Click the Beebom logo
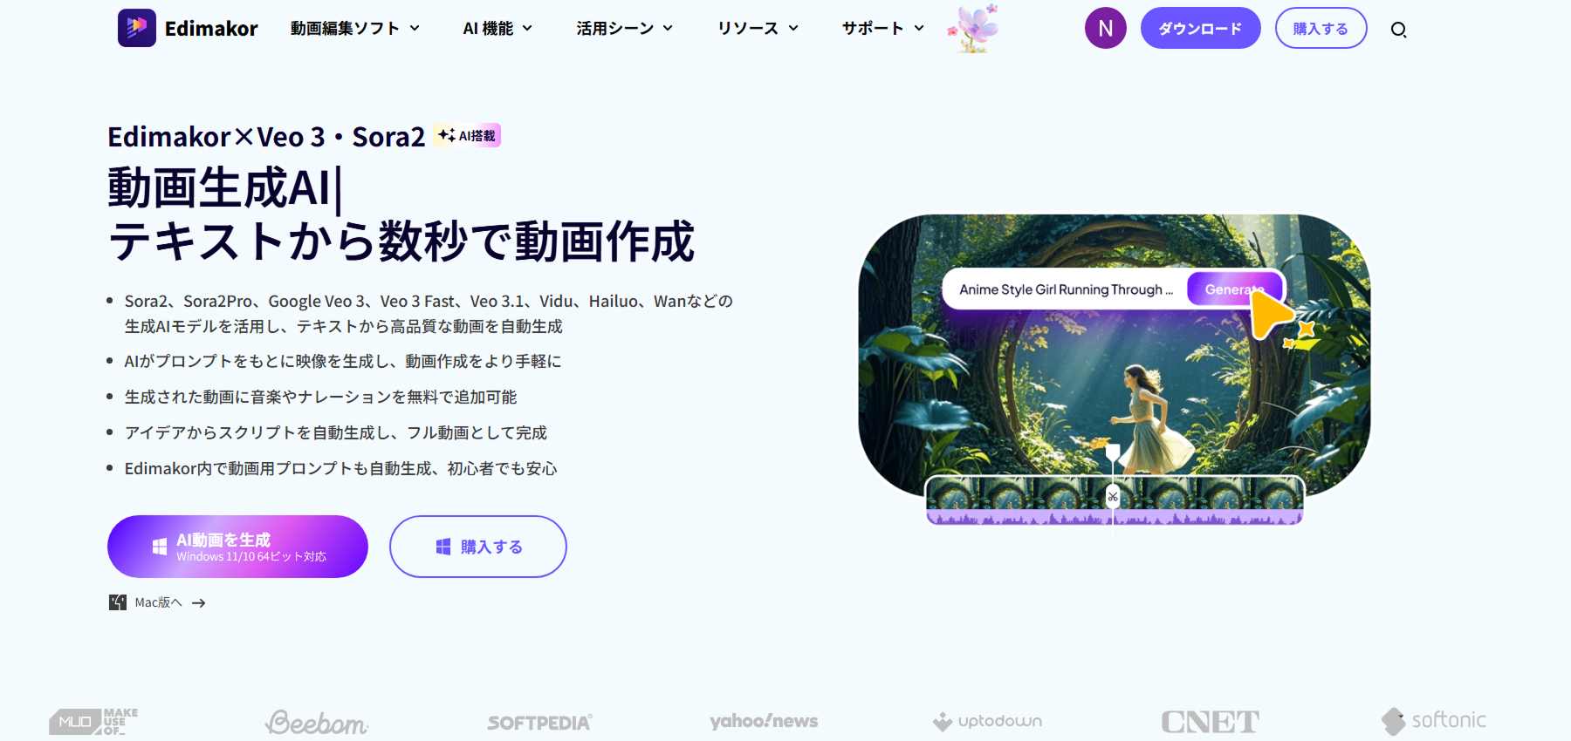 tap(317, 722)
